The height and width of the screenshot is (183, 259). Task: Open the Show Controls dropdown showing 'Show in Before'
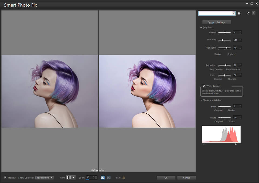[x=44, y=178]
